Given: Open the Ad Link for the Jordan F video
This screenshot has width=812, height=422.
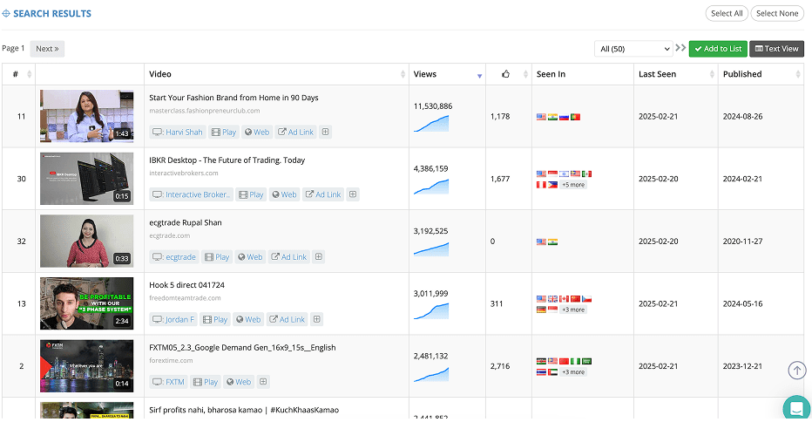Looking at the screenshot, I should [288, 320].
